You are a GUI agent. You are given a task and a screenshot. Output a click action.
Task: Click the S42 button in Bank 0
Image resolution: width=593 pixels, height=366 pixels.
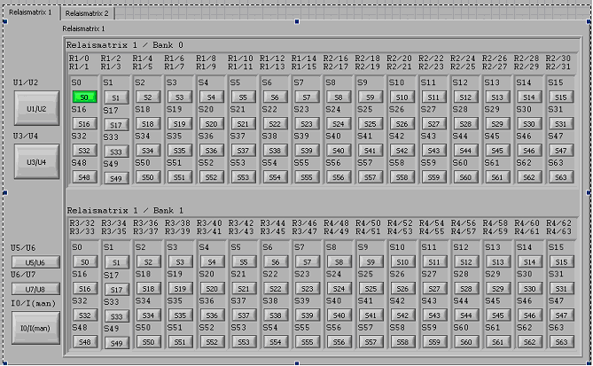(x=402, y=151)
